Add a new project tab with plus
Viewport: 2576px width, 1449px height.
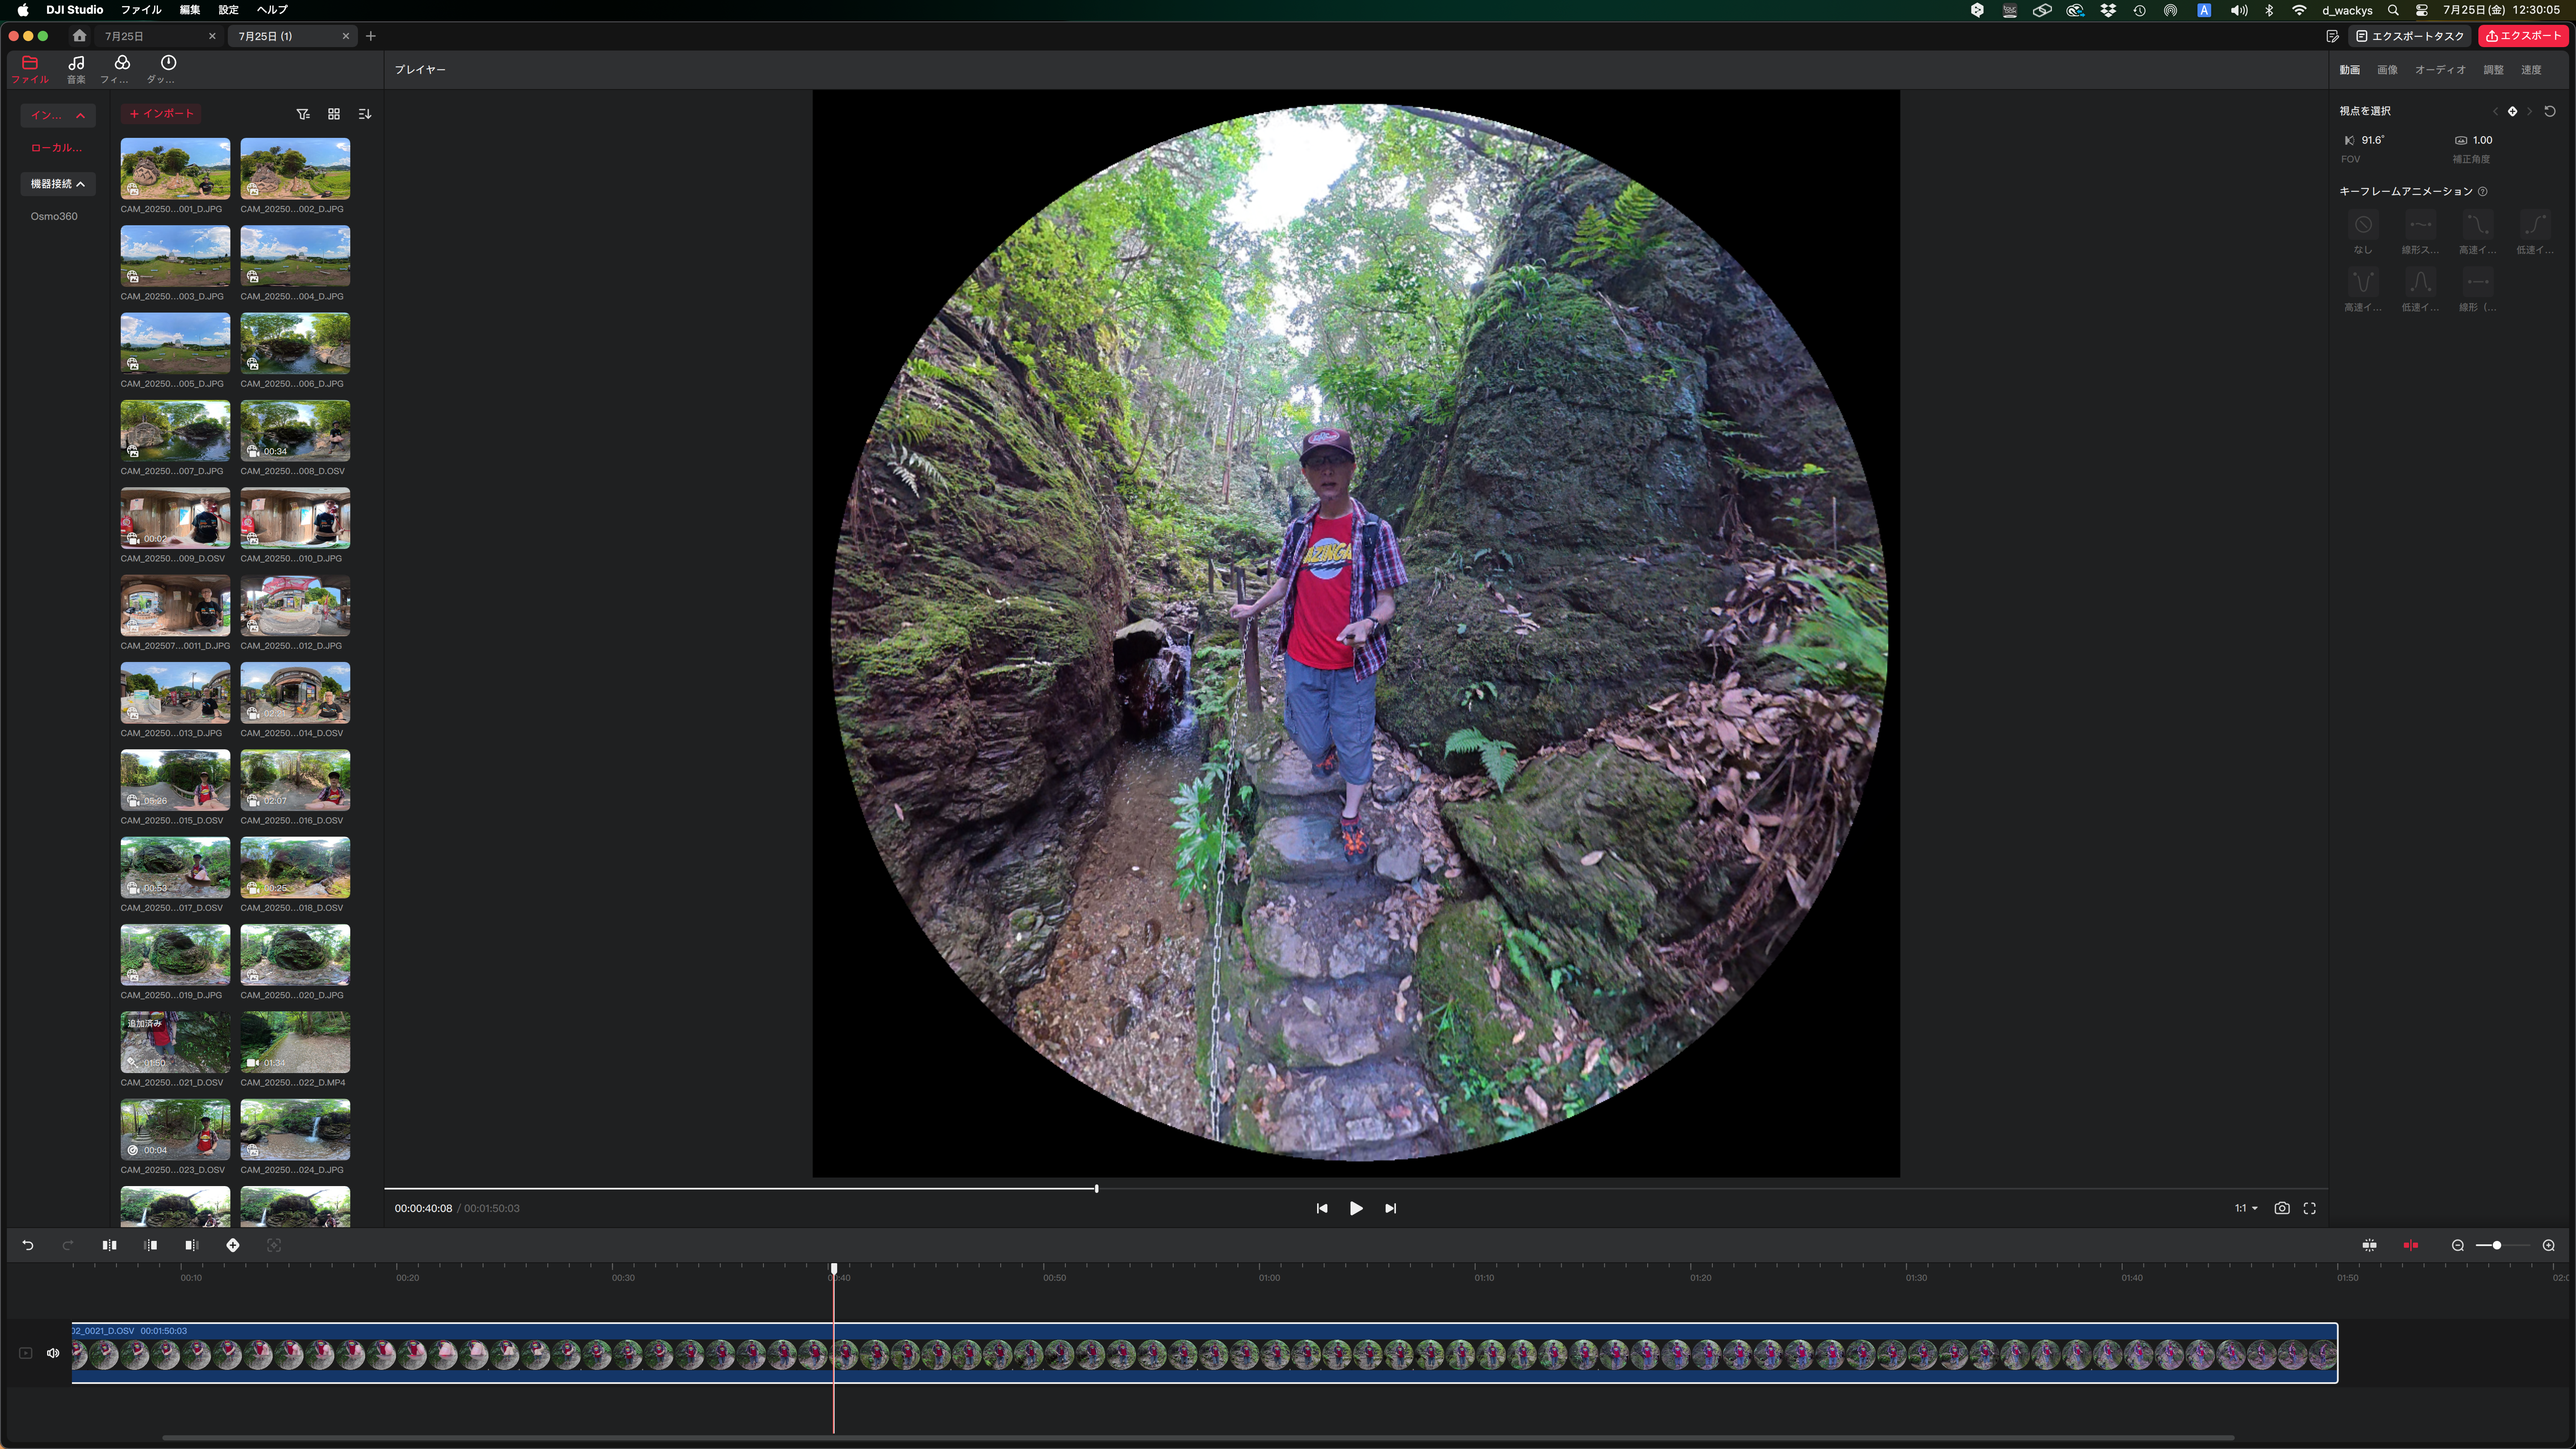(371, 36)
